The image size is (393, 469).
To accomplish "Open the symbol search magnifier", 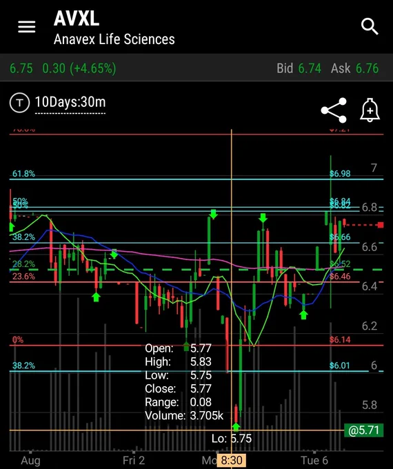I will [370, 27].
